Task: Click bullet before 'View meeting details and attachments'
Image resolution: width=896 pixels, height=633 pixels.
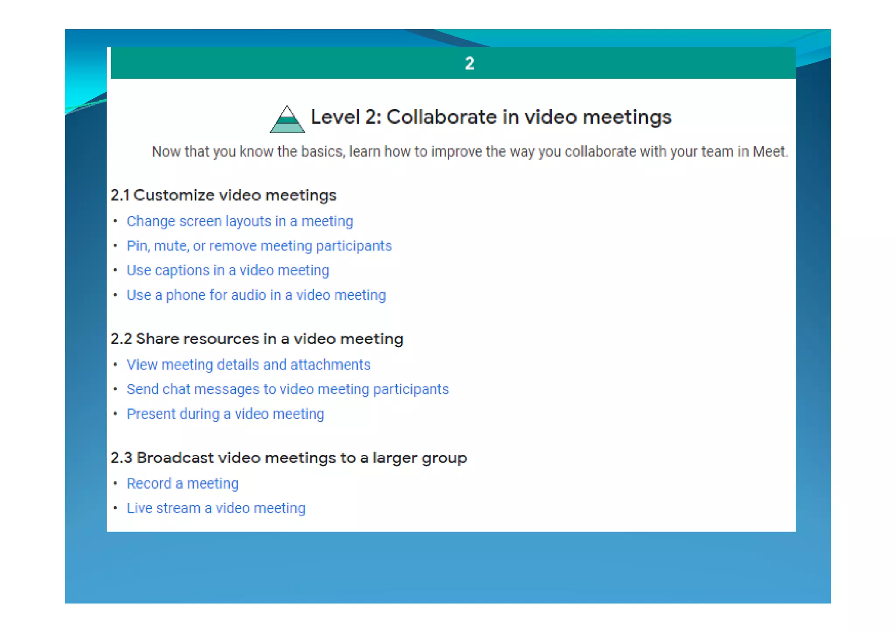Action: pos(115,365)
